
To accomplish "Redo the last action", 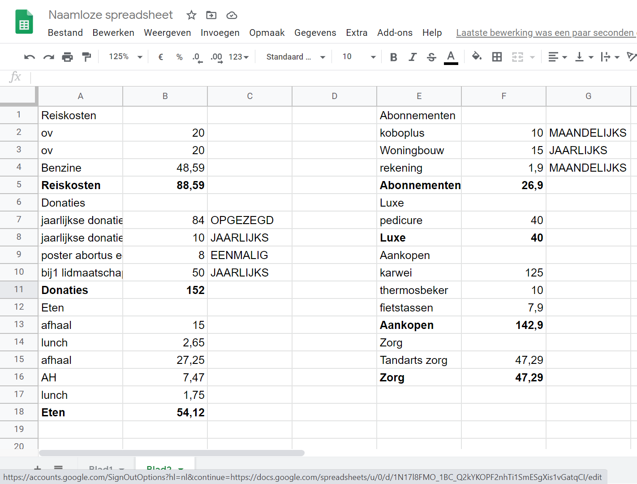I will pyautogui.click(x=48, y=57).
